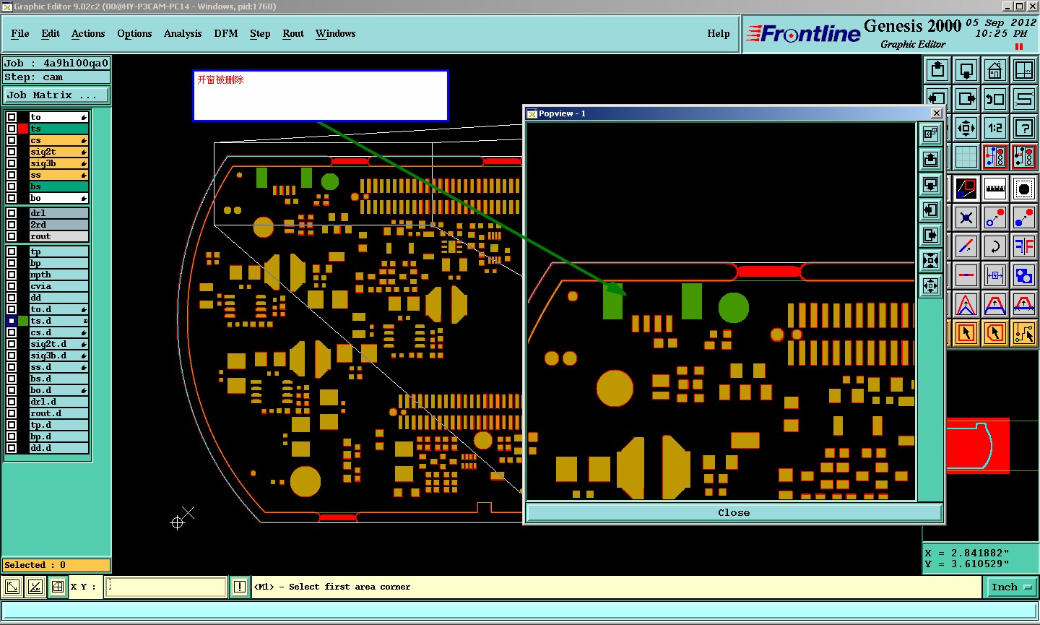This screenshot has width=1040, height=625.
Task: Click the Close button in Popview
Action: coord(734,512)
